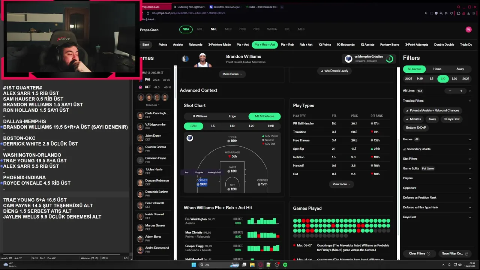
Task: Click the PHI team icon in games list
Action: click(141, 79)
